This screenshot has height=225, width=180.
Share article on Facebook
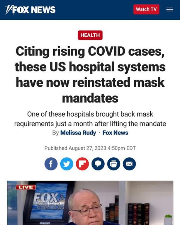51,164
